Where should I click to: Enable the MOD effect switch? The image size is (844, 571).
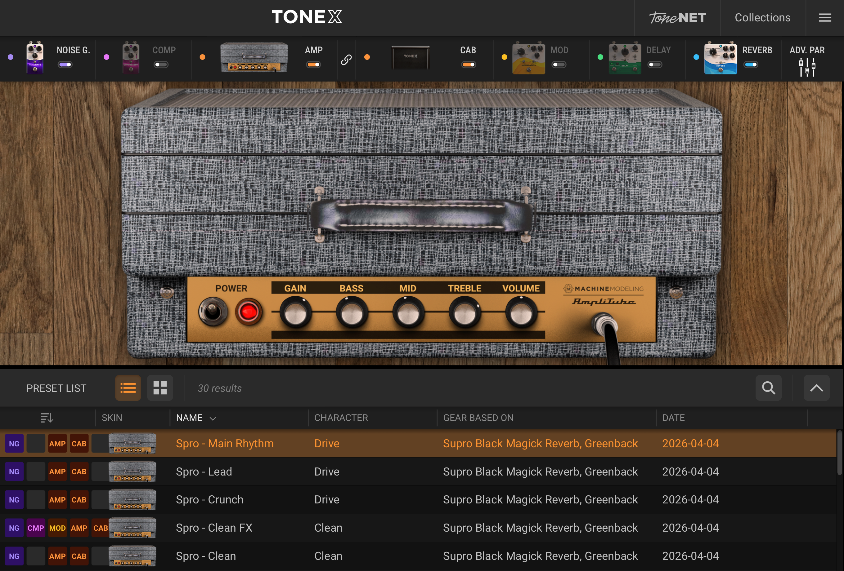tap(559, 64)
